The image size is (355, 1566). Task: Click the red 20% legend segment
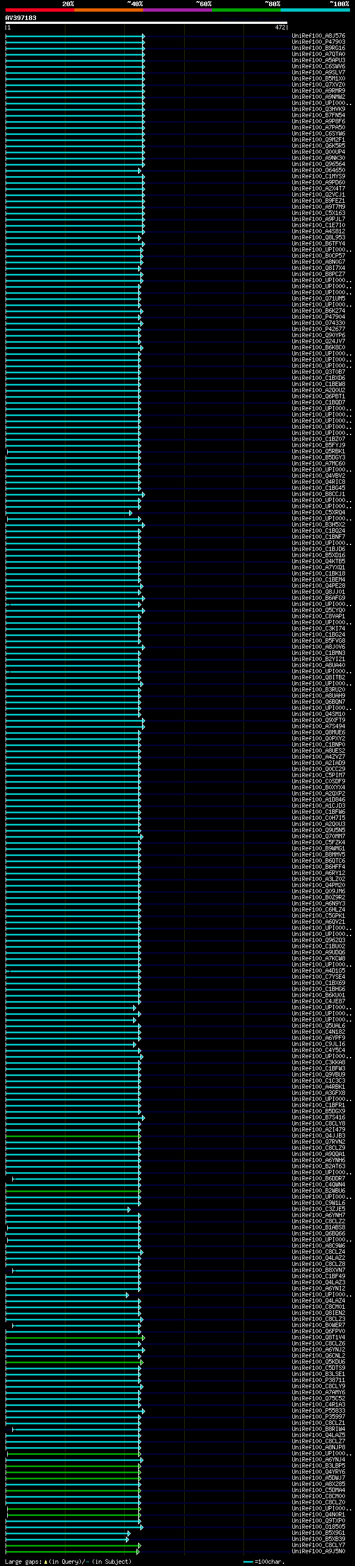[39, 10]
